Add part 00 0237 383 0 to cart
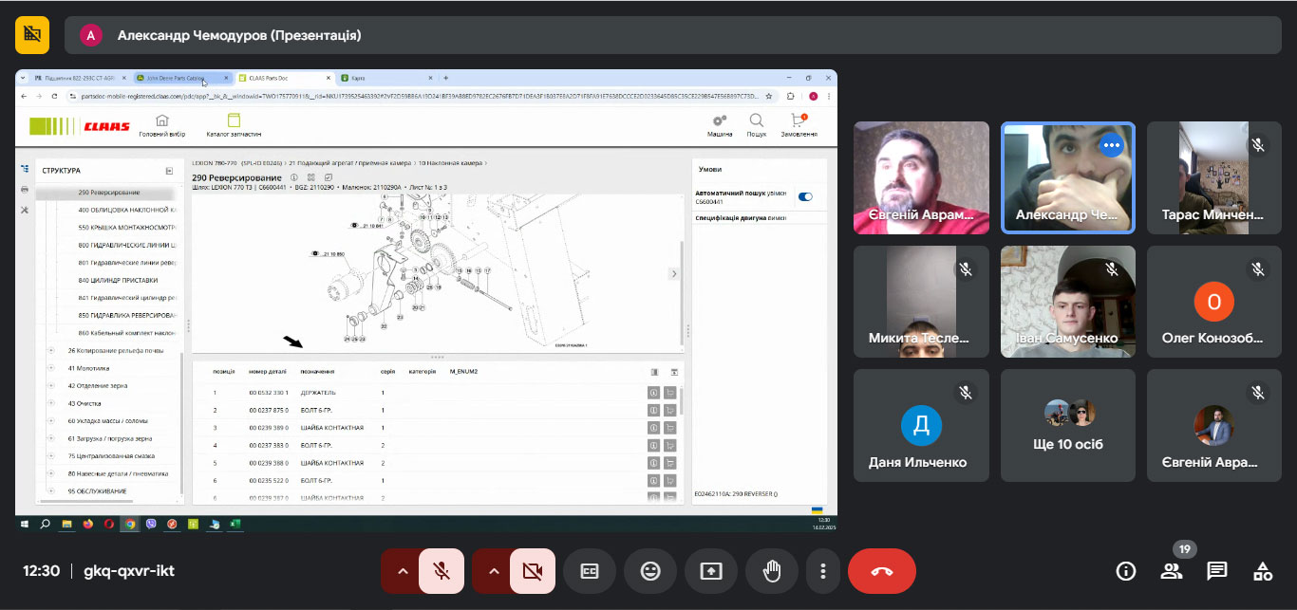The height and width of the screenshot is (610, 1297). (x=670, y=445)
